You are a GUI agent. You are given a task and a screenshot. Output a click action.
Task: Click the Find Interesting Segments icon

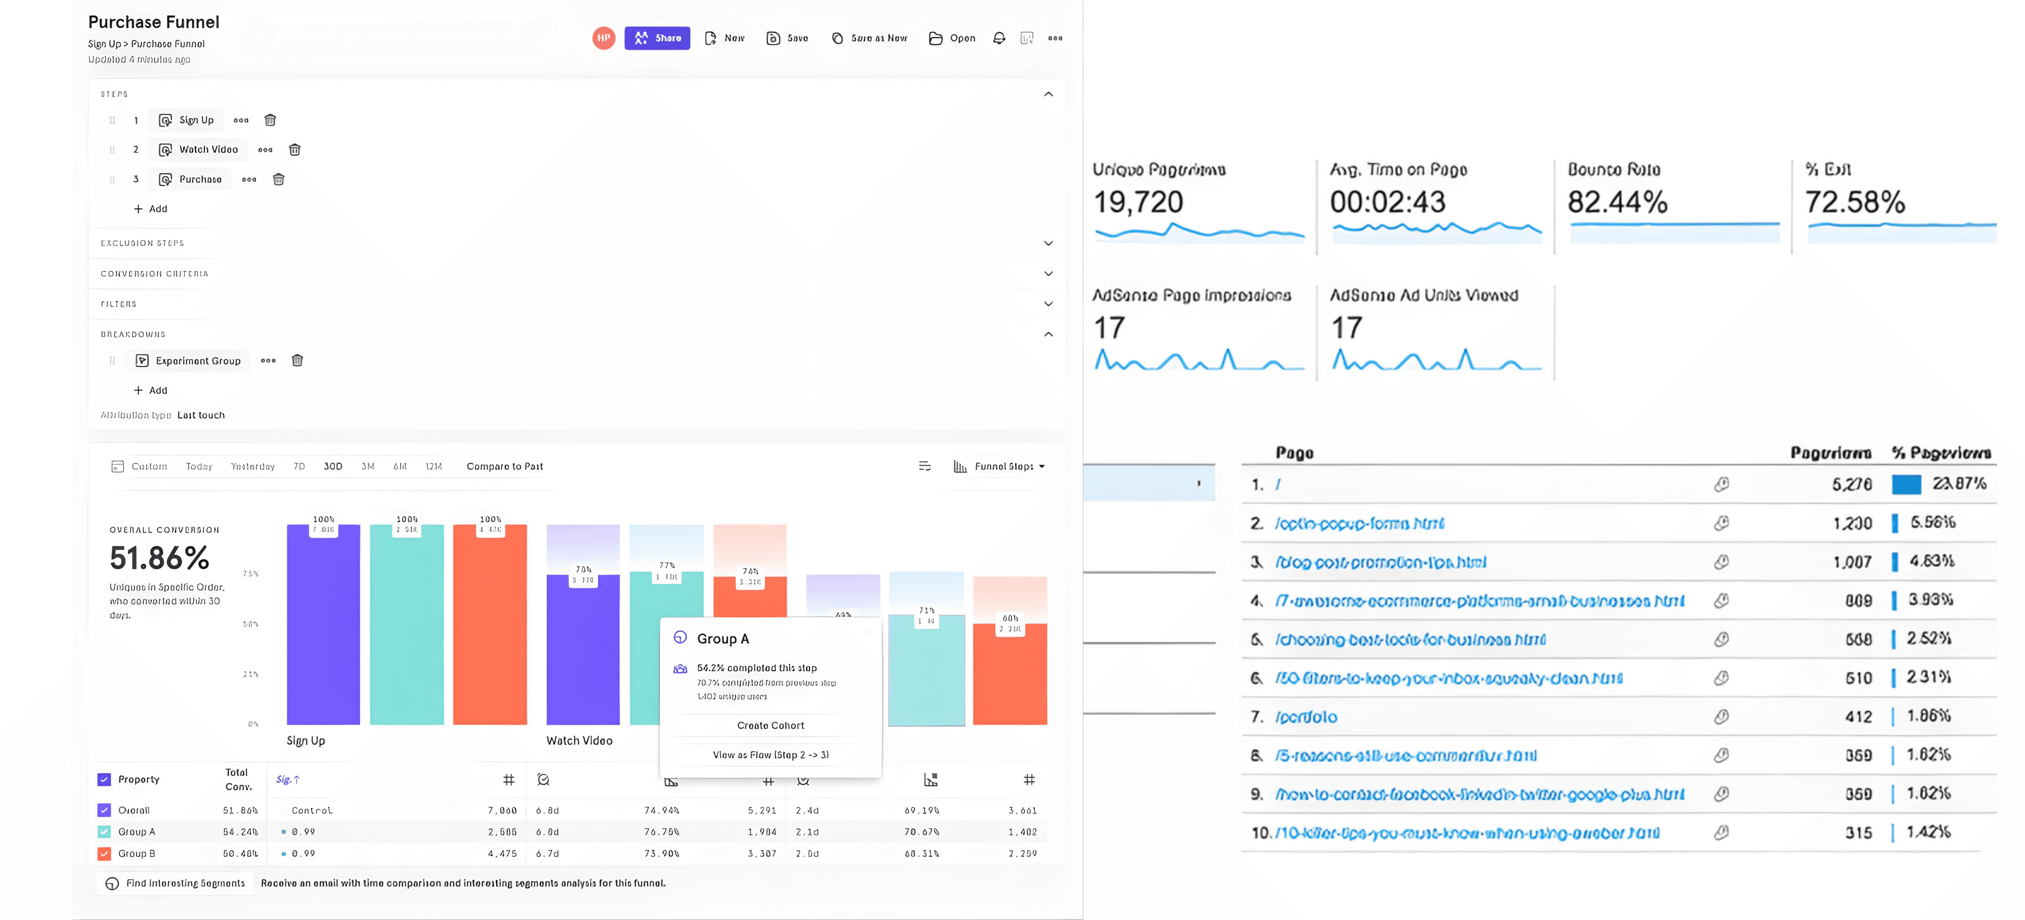[112, 883]
